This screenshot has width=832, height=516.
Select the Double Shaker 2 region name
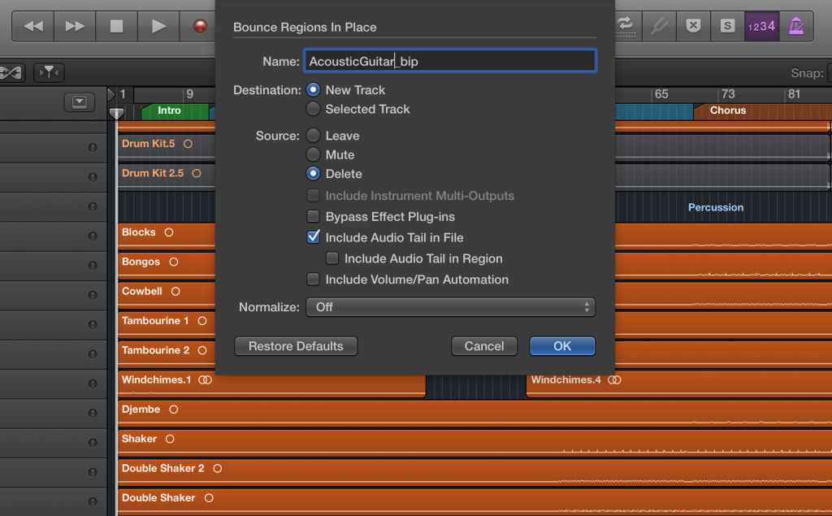(x=162, y=469)
